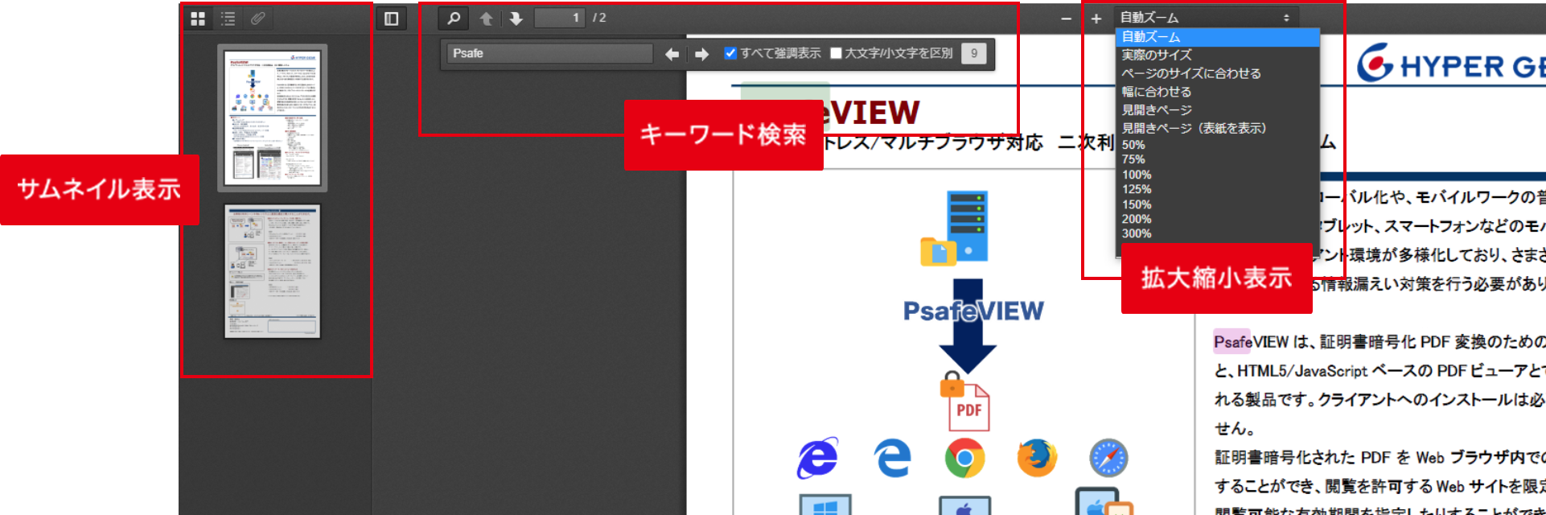Open page 2 thumbnail
1546x515 pixels.
click(272, 271)
